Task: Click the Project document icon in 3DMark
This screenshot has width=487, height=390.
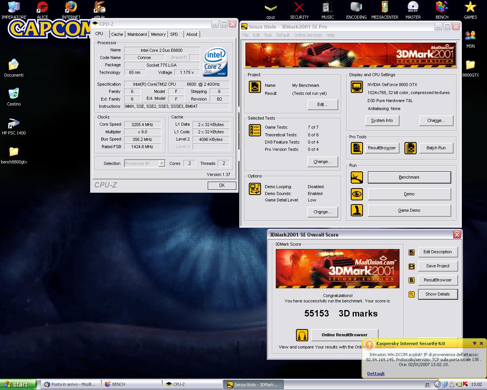Action: pyautogui.click(x=255, y=87)
